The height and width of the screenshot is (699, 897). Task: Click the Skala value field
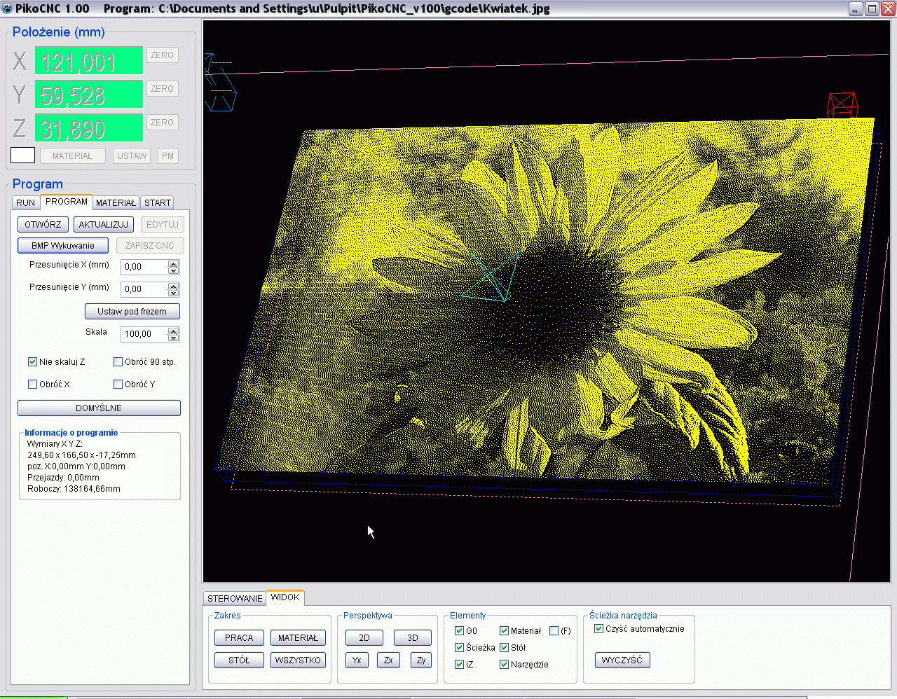(144, 334)
